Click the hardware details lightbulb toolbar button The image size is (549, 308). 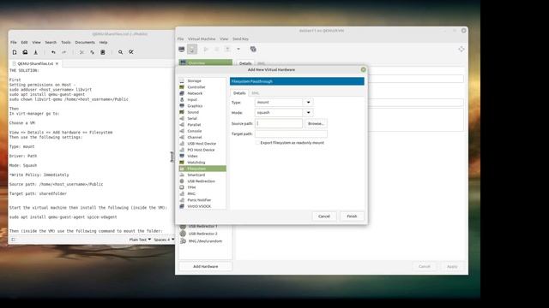192,50
